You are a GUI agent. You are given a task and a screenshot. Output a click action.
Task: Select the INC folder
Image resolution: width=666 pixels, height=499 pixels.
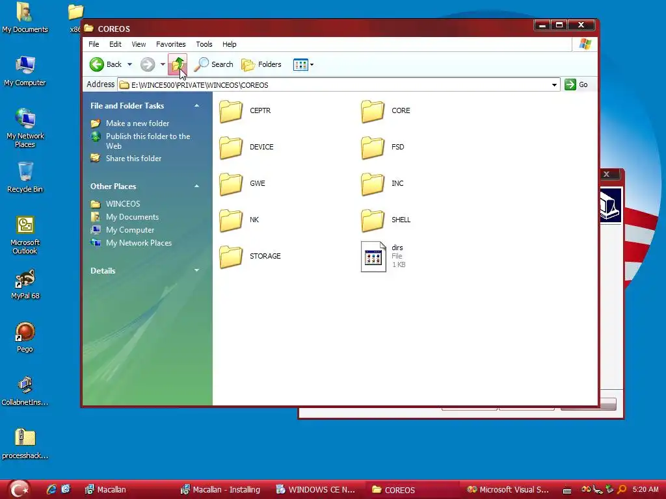click(x=382, y=184)
